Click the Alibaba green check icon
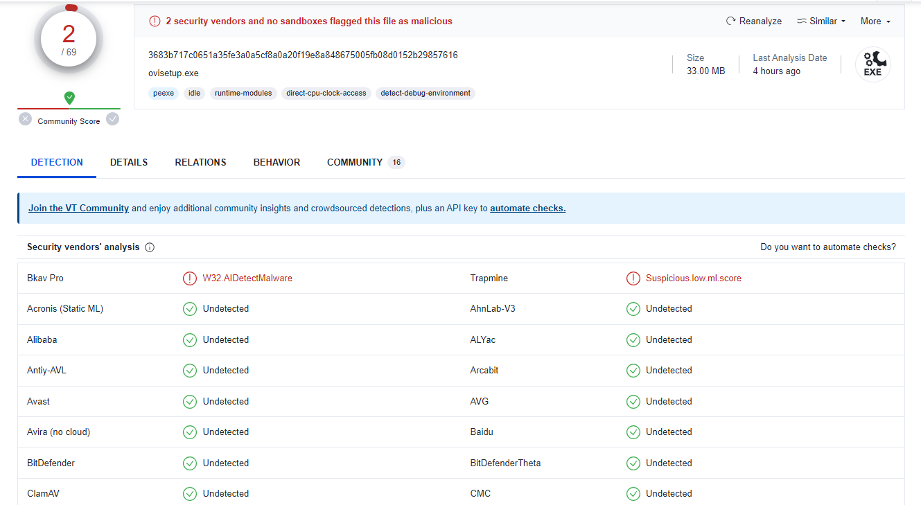 (189, 340)
